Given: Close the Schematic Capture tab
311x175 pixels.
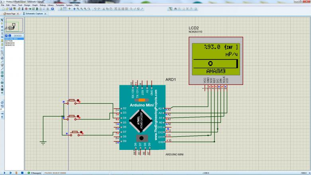Looking at the screenshot, I should click(x=45, y=14).
